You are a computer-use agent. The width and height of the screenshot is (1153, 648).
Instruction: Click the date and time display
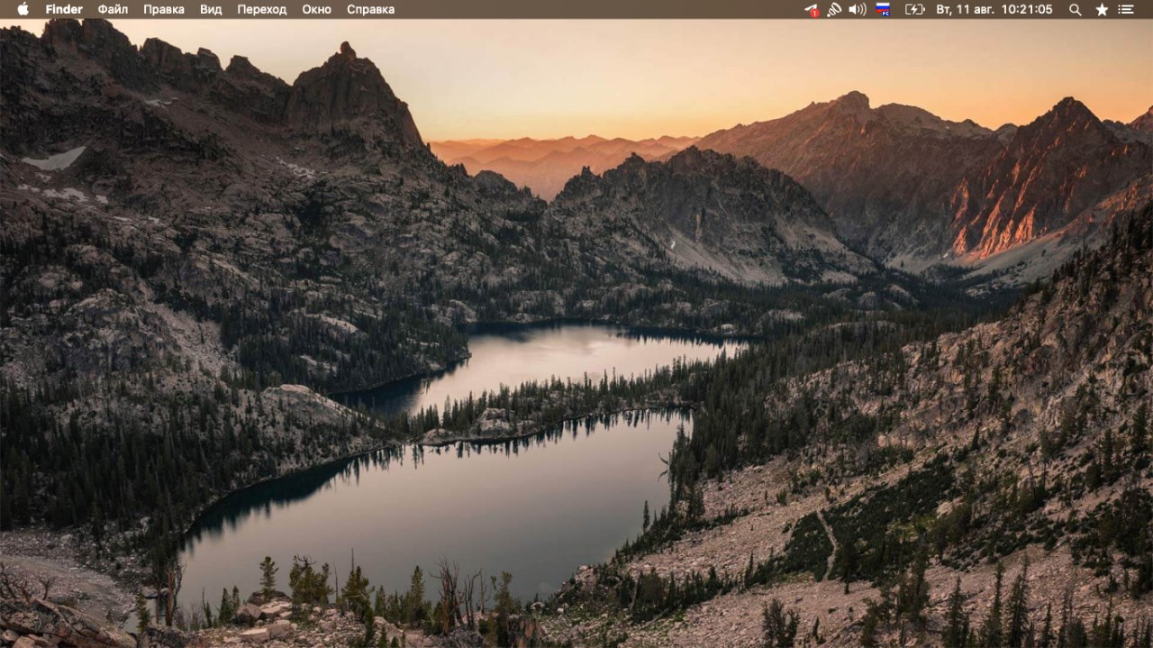tap(994, 9)
